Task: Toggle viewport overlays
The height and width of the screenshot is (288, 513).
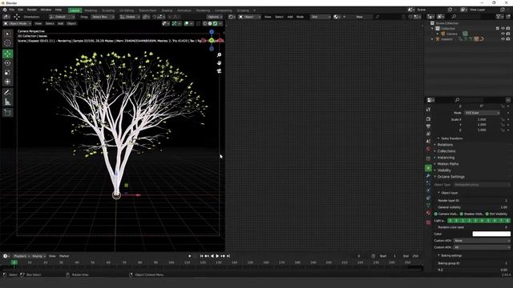Action: point(187,23)
